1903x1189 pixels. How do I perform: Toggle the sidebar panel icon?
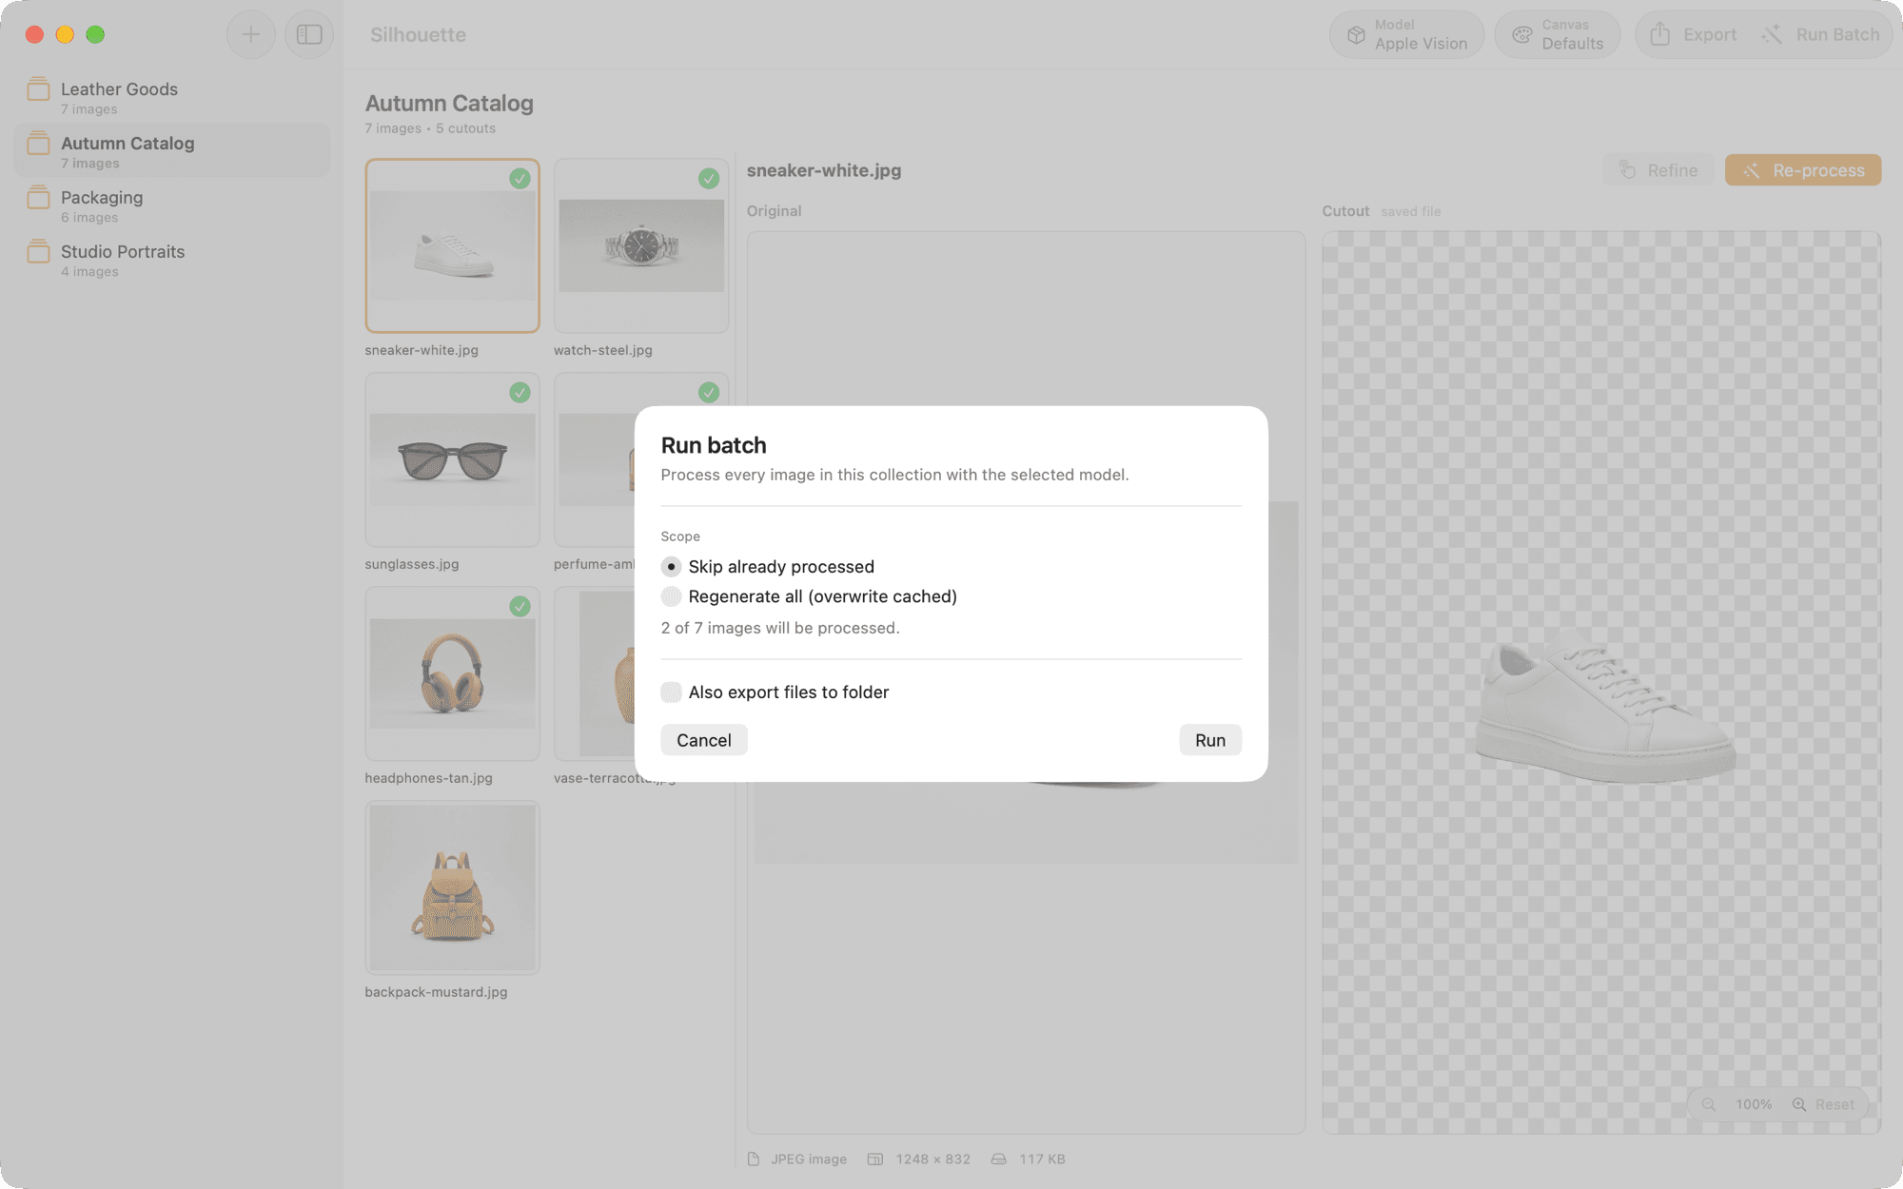coord(309,35)
